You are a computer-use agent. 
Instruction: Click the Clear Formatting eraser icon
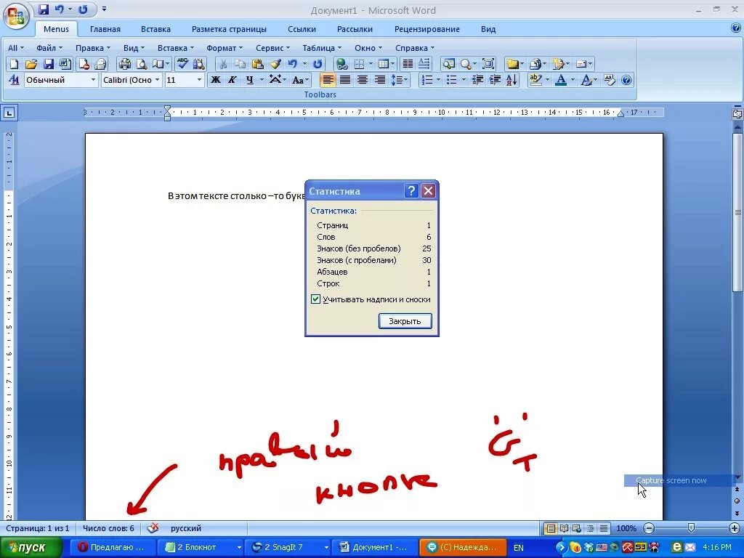click(610, 80)
